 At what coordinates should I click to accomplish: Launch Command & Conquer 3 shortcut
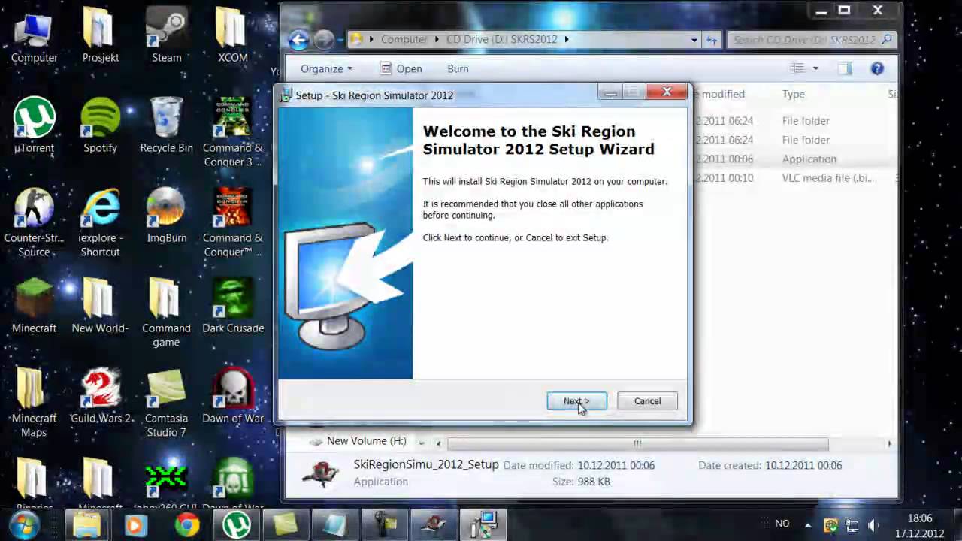[x=232, y=132]
